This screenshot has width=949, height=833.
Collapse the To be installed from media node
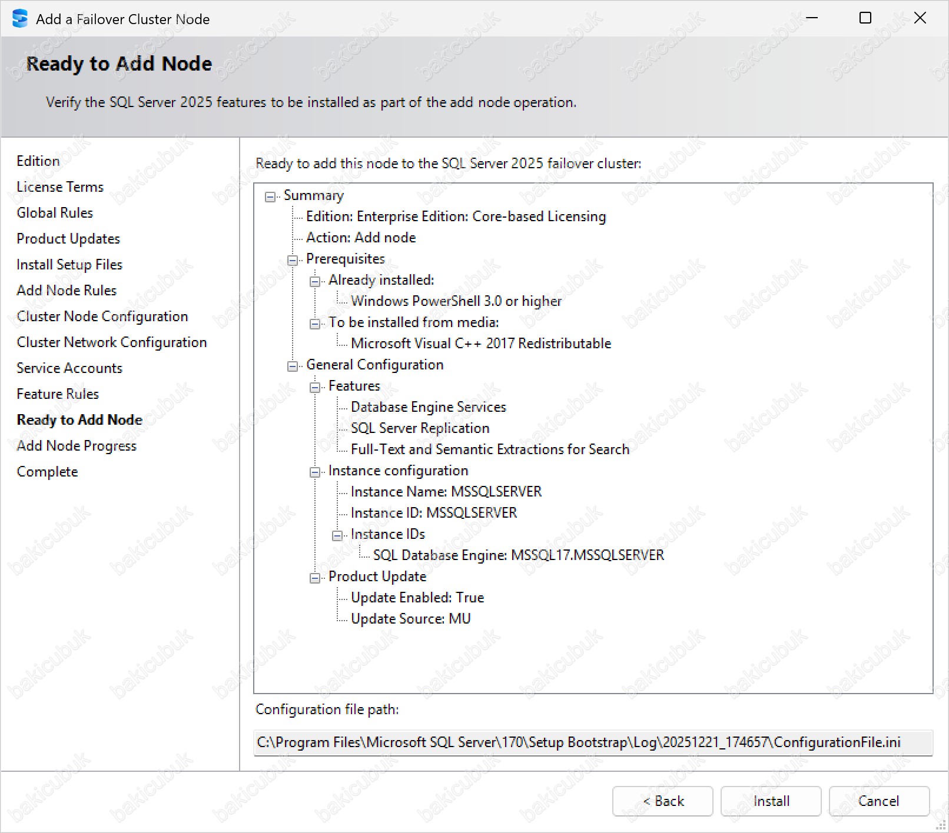[x=315, y=324]
